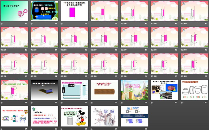
Task: Click the star icon below slide 66
Action: click(62, 129)
